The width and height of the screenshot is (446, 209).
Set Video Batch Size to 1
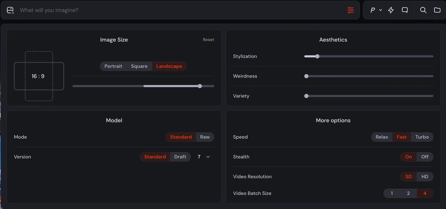pyautogui.click(x=392, y=193)
